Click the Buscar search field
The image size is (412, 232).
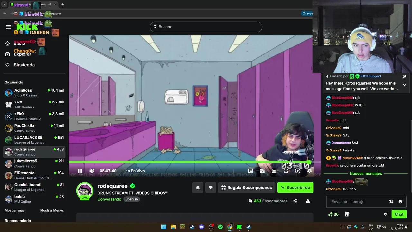[206, 27]
